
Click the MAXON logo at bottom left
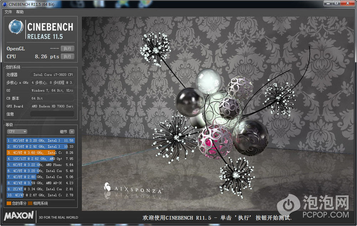pyautogui.click(x=19, y=216)
